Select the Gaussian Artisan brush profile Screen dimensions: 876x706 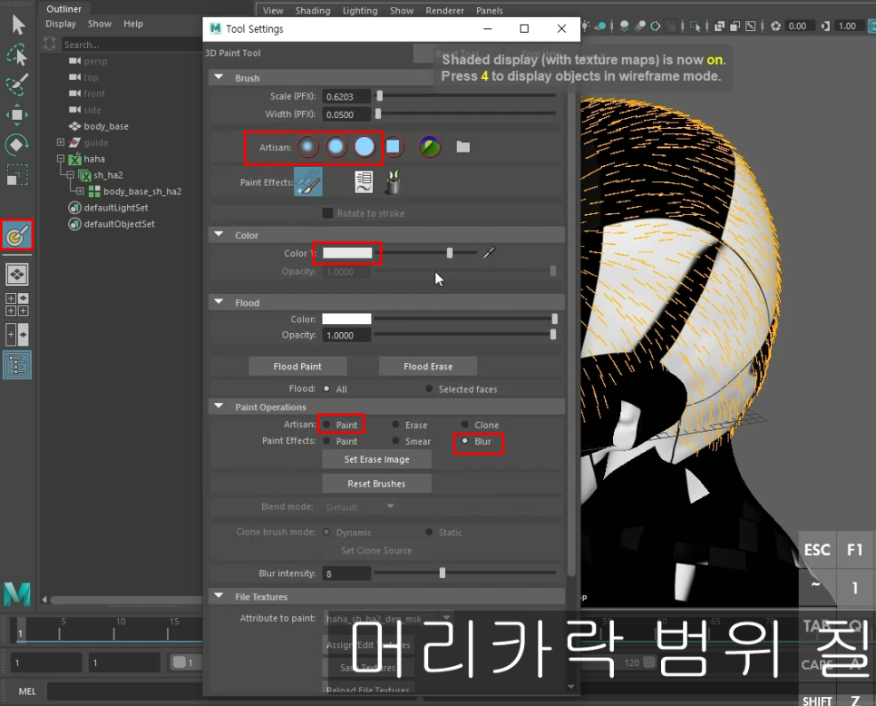307,147
